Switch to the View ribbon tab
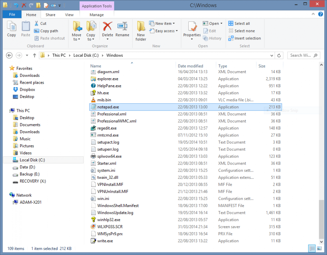 [69, 15]
